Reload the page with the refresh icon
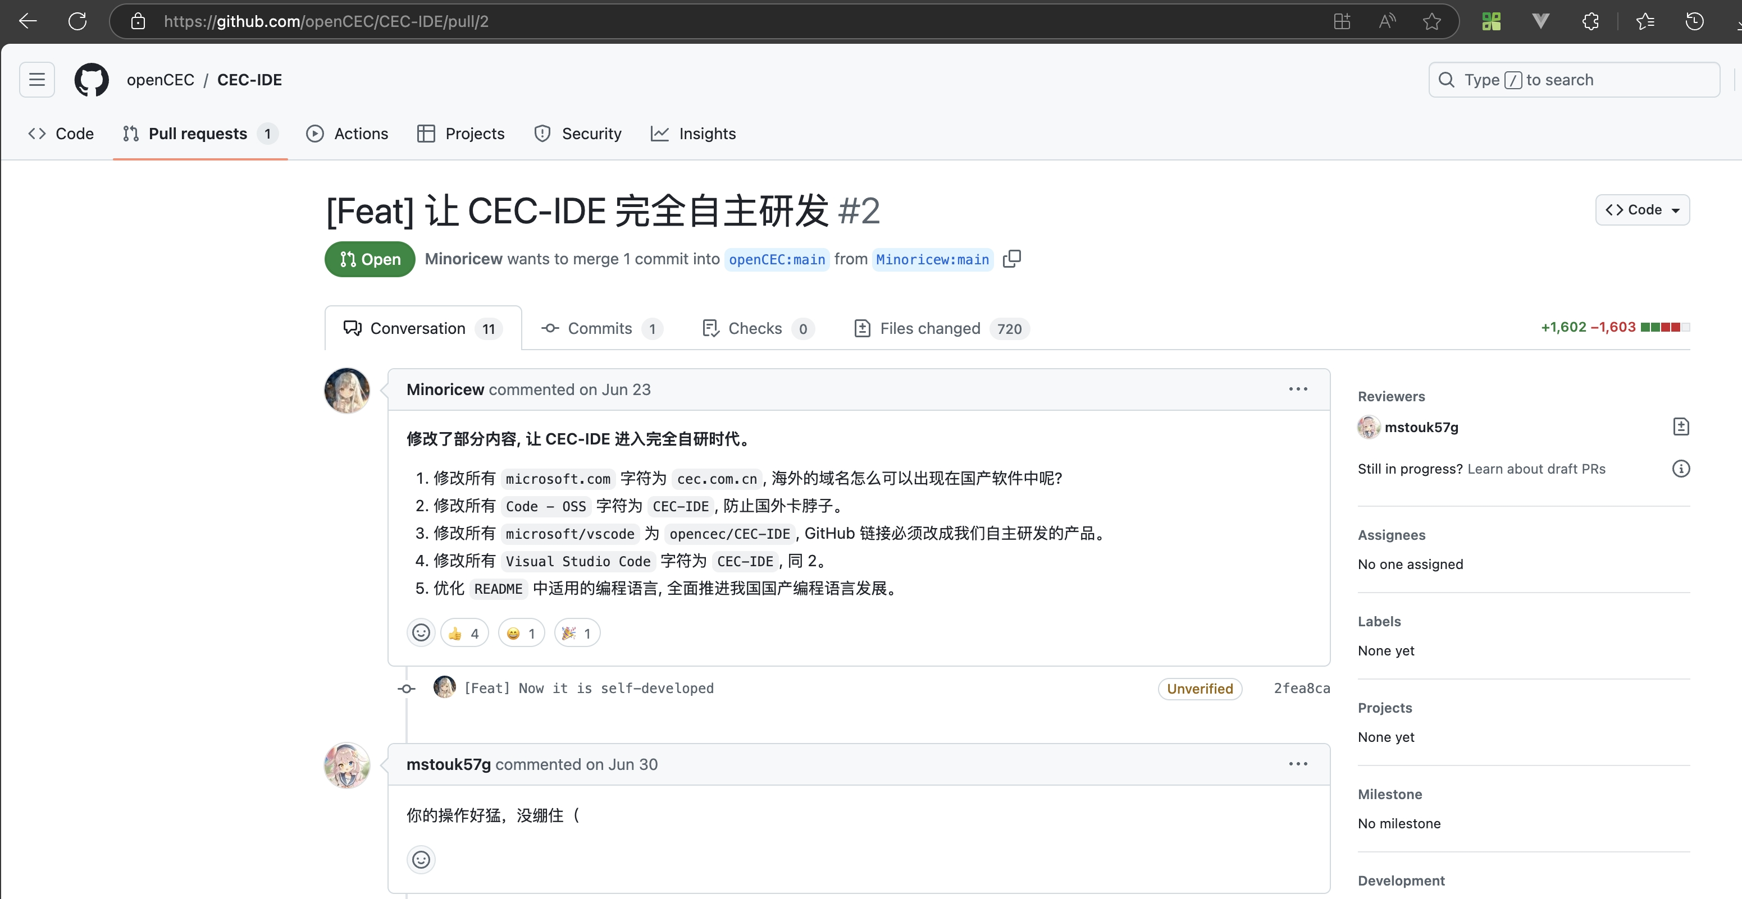Image resolution: width=1742 pixels, height=899 pixels. click(x=77, y=21)
